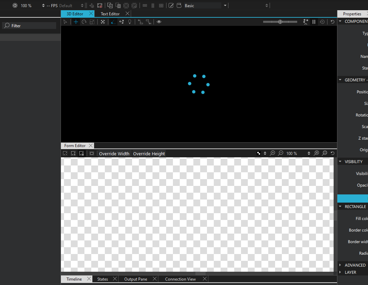The width and height of the screenshot is (368, 285).
Task: Expand the ADVANCED section
Action: click(x=340, y=265)
